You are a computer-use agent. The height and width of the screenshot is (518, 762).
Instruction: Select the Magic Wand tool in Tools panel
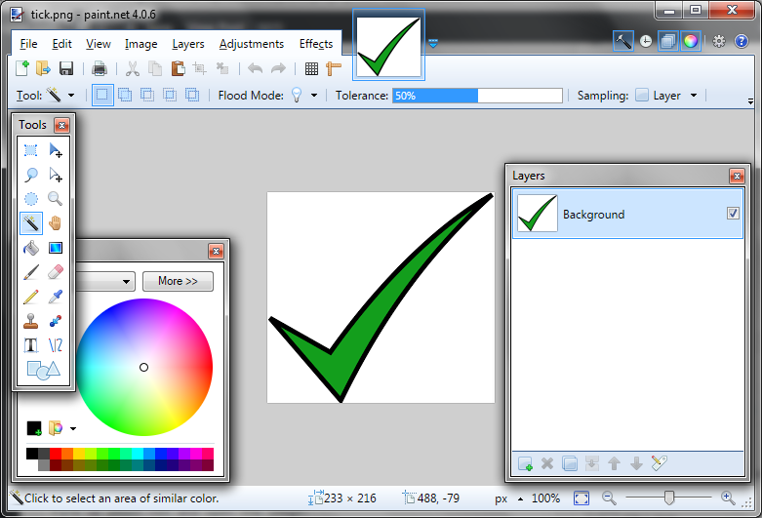[30, 223]
